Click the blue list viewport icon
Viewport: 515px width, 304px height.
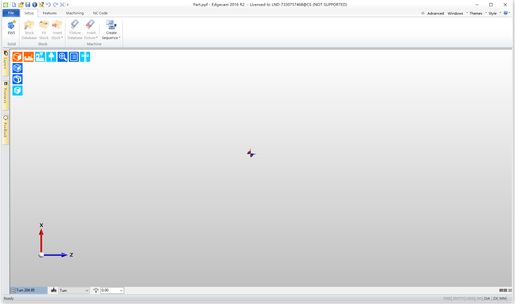74,57
